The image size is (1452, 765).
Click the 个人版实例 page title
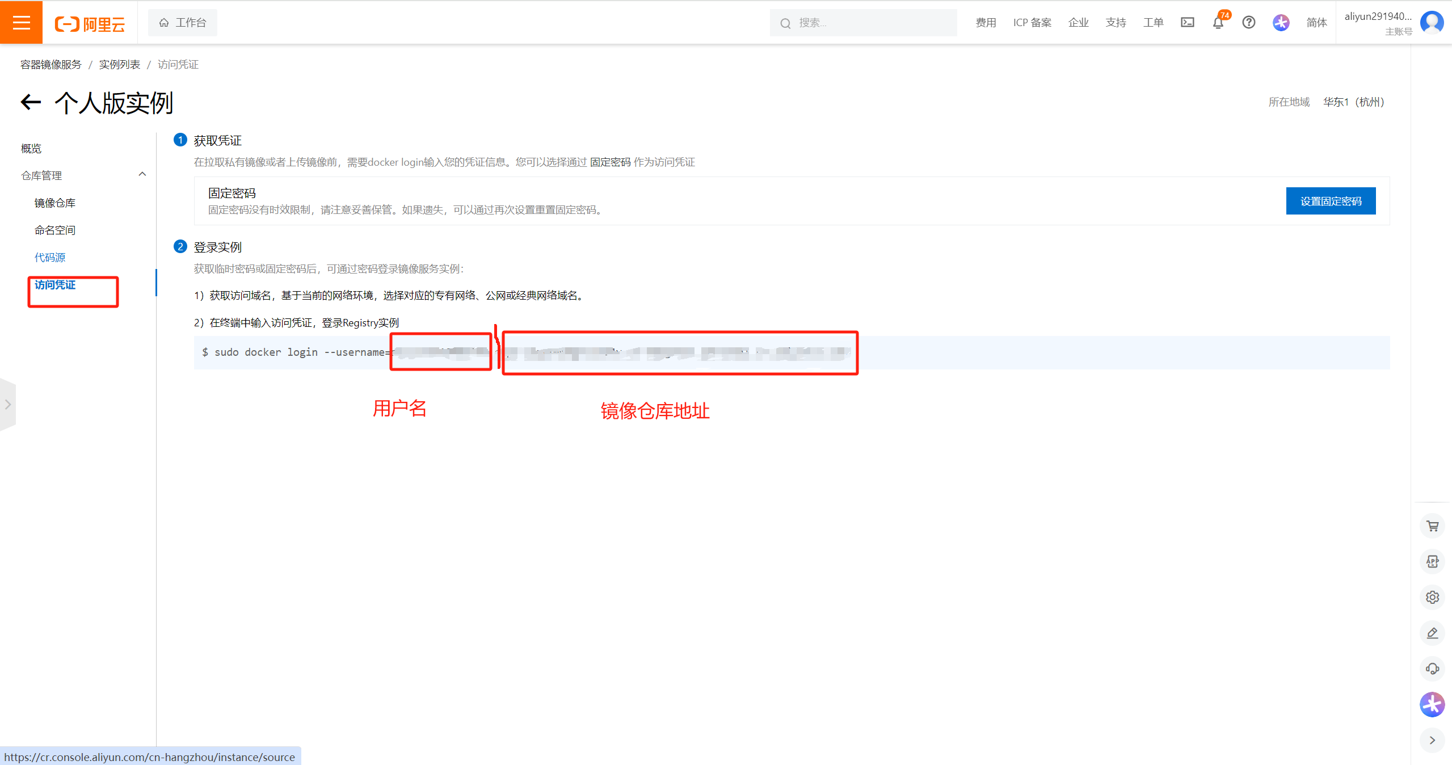coord(114,103)
